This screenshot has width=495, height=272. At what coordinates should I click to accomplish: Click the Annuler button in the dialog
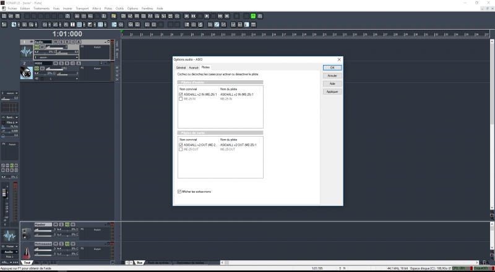332,75
